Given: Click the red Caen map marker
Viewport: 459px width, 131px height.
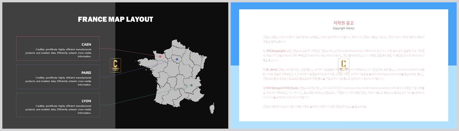Looking at the screenshot, I should point(160,56).
